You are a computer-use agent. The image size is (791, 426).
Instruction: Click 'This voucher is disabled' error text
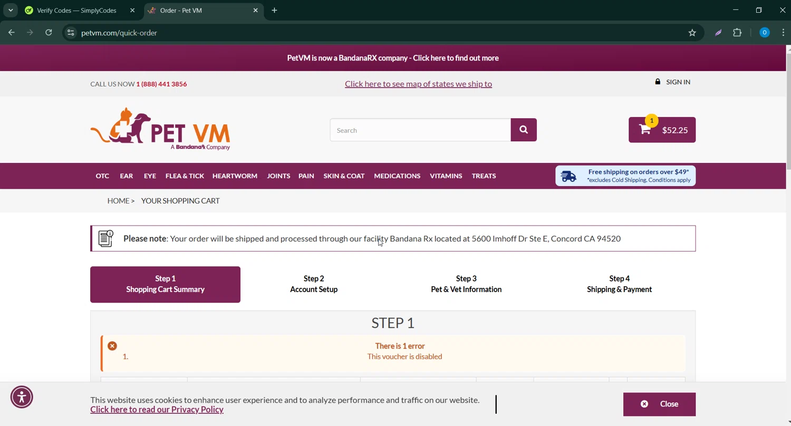point(404,356)
